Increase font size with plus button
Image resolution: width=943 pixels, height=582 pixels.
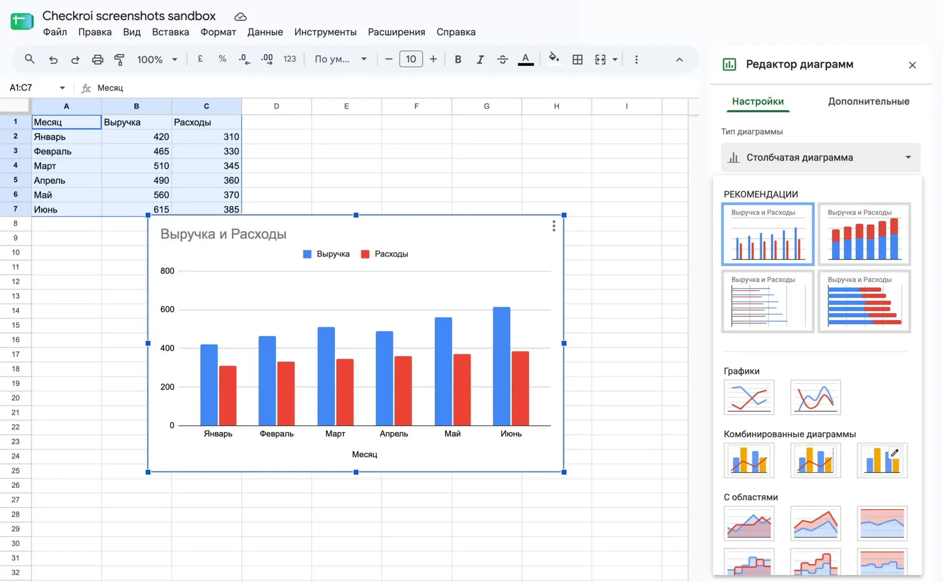(433, 59)
